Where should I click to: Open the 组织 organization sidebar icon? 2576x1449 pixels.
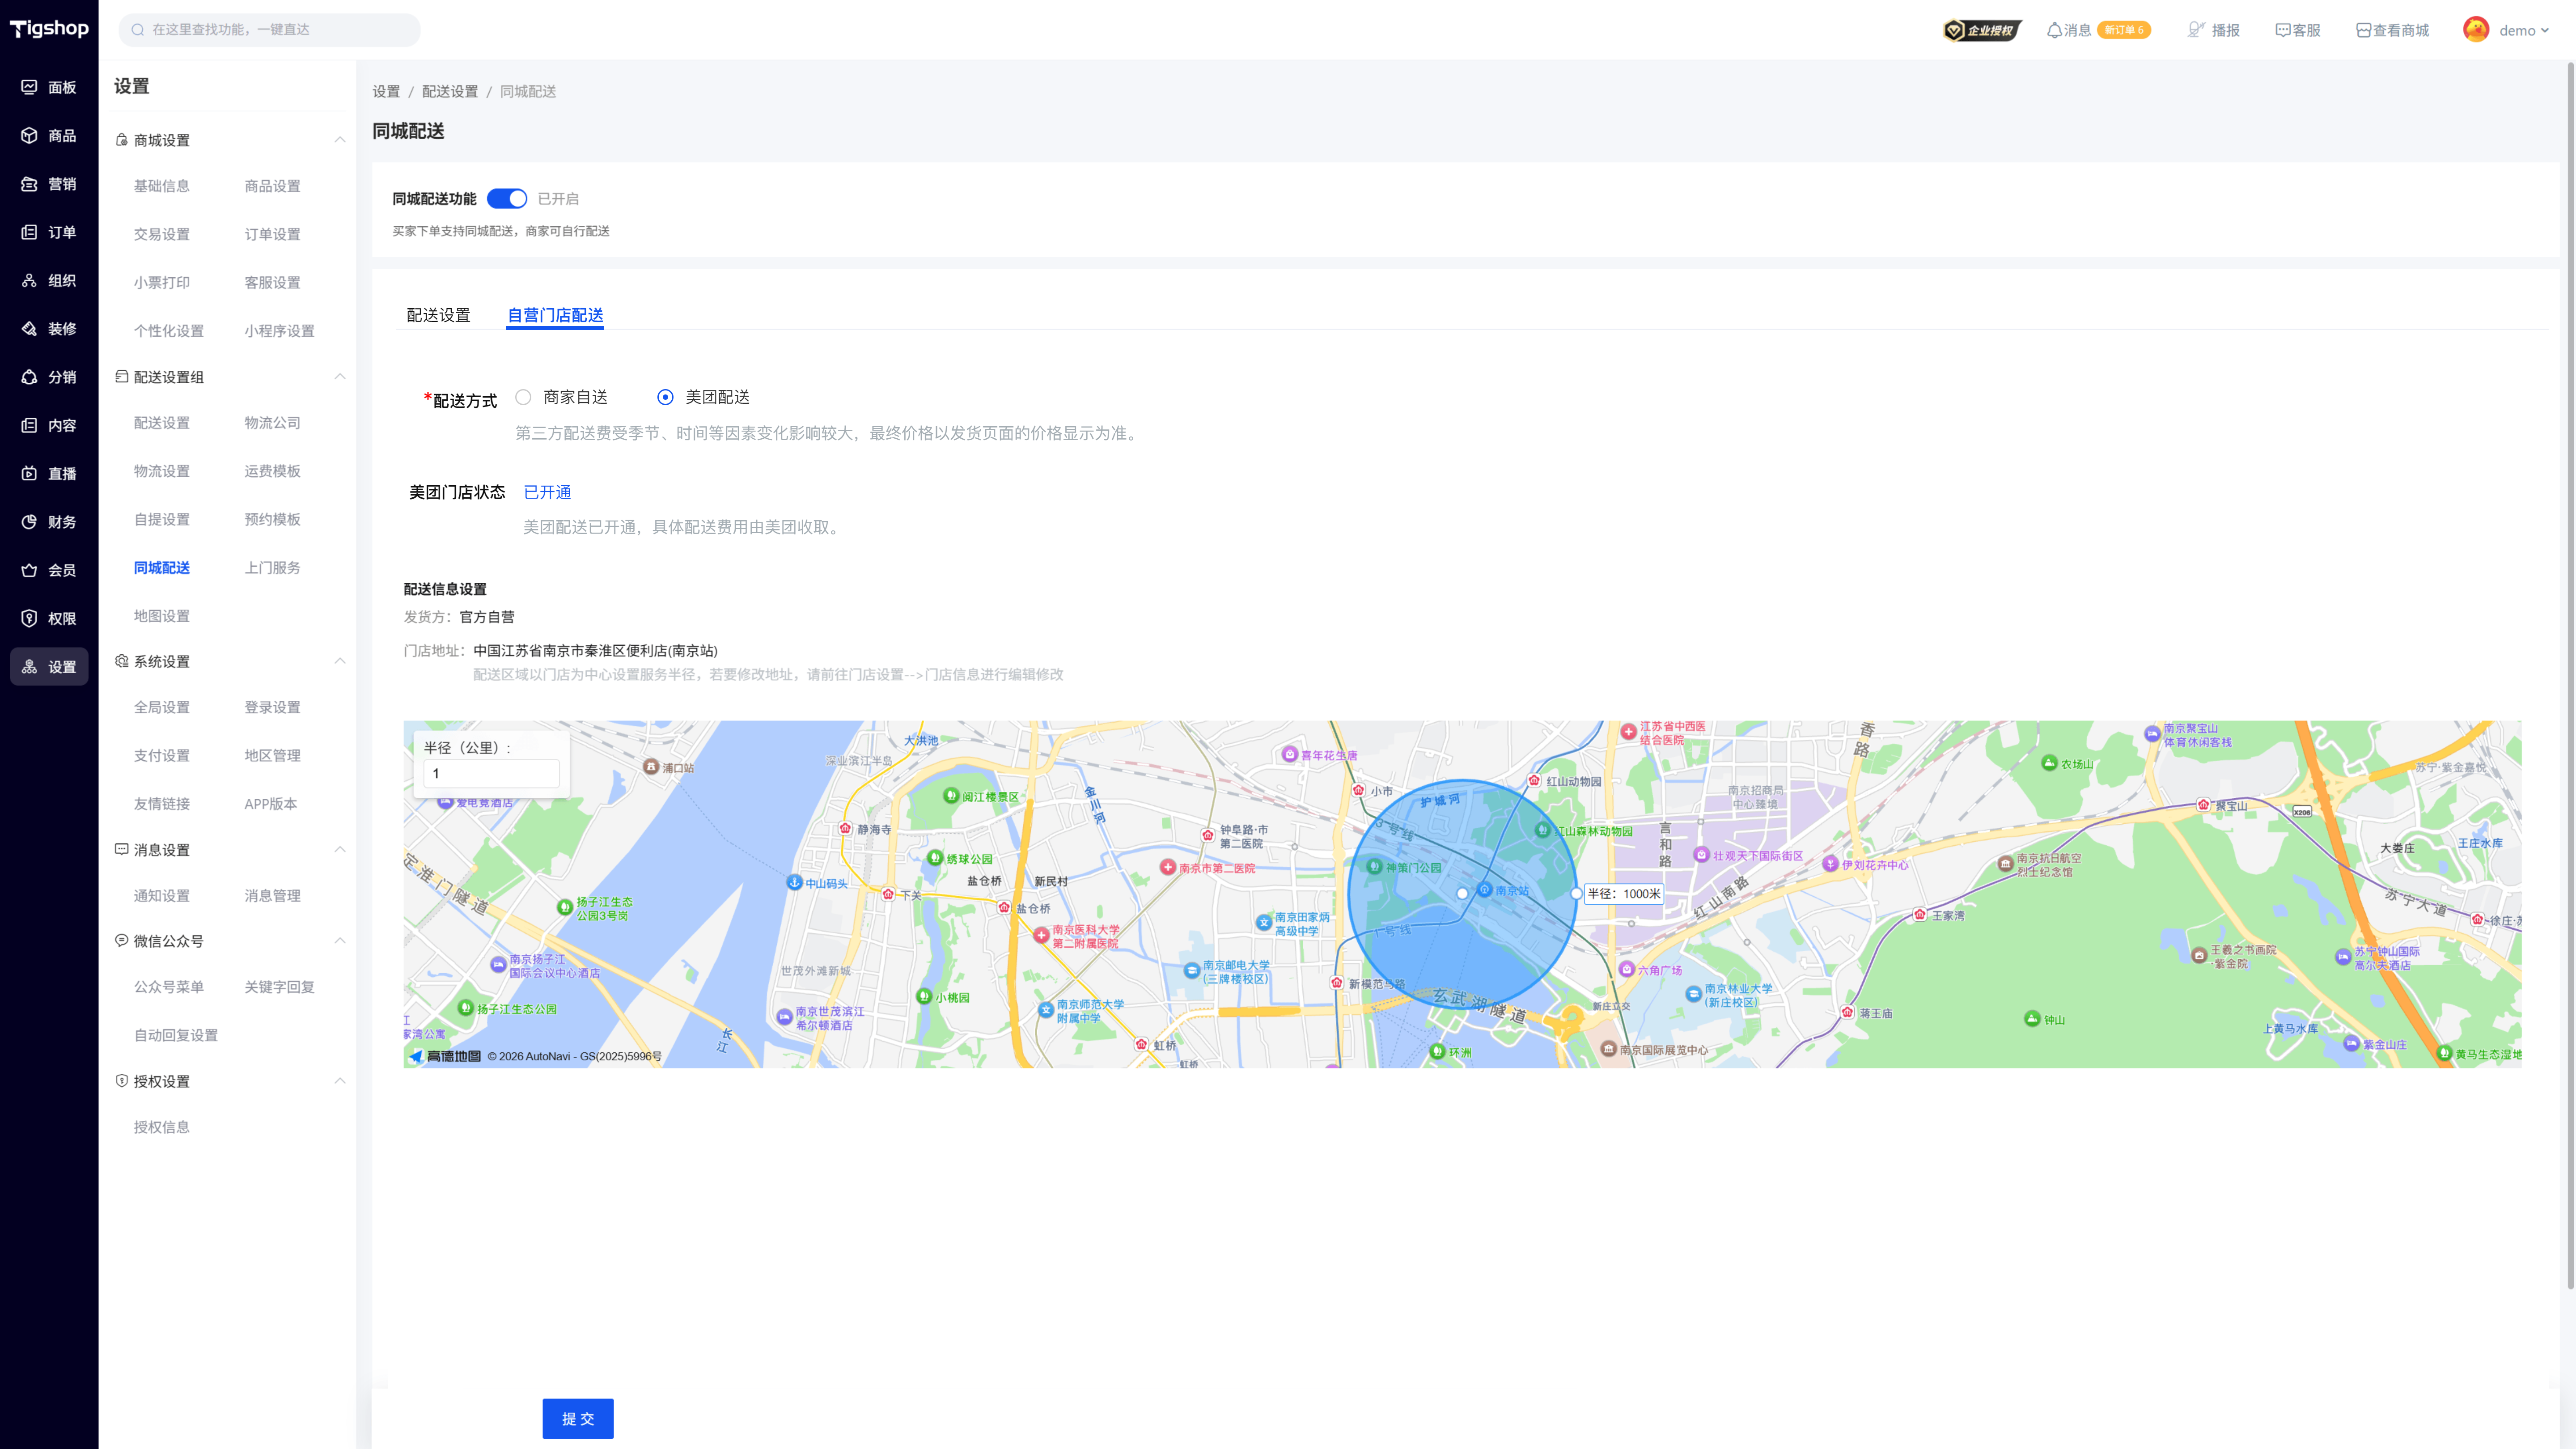pyautogui.click(x=29, y=280)
